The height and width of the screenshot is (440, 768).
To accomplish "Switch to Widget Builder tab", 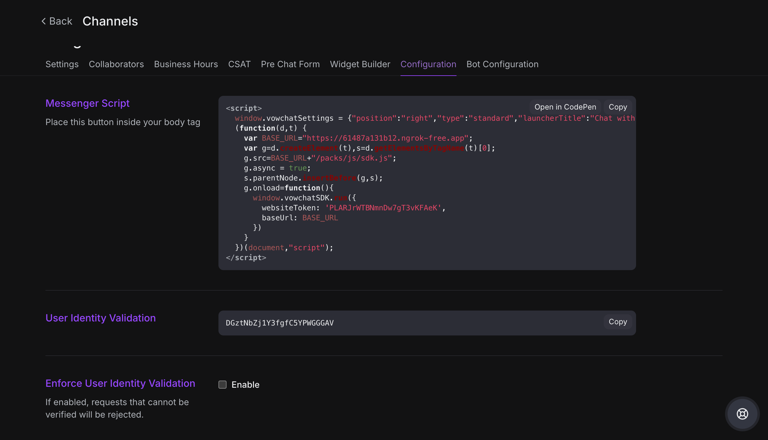I will point(360,64).
